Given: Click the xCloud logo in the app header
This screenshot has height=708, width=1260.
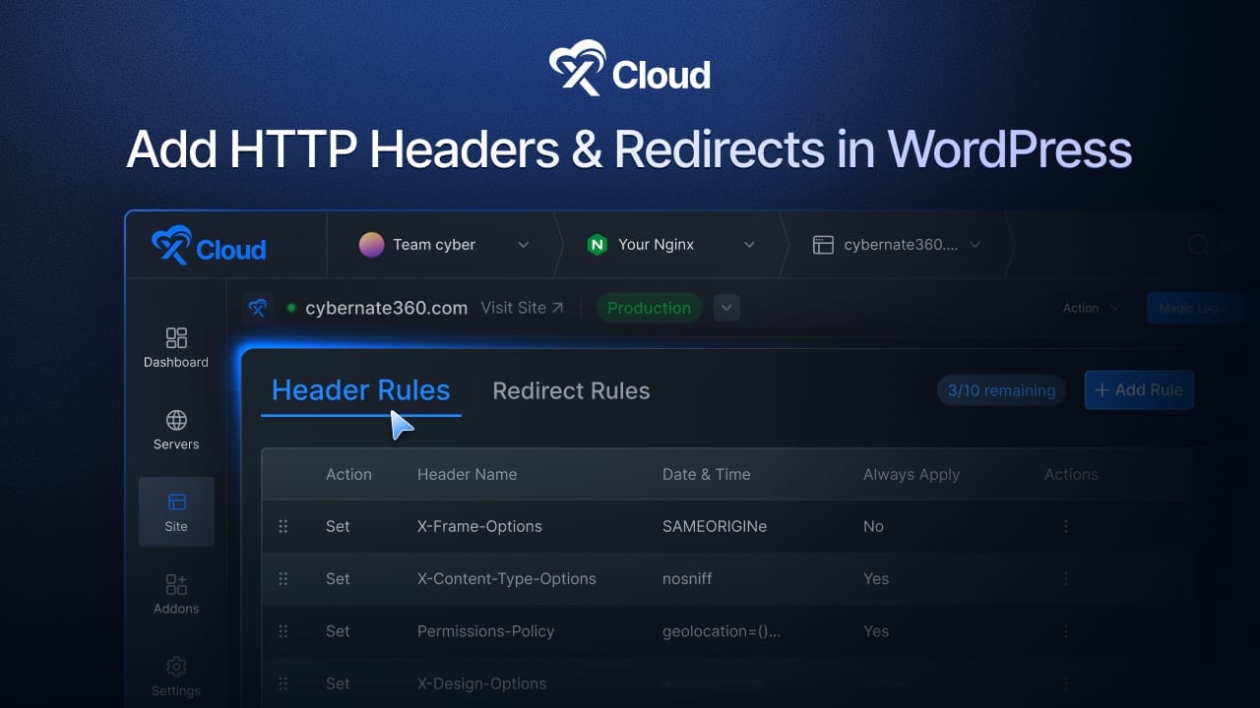Looking at the screenshot, I should [x=209, y=245].
